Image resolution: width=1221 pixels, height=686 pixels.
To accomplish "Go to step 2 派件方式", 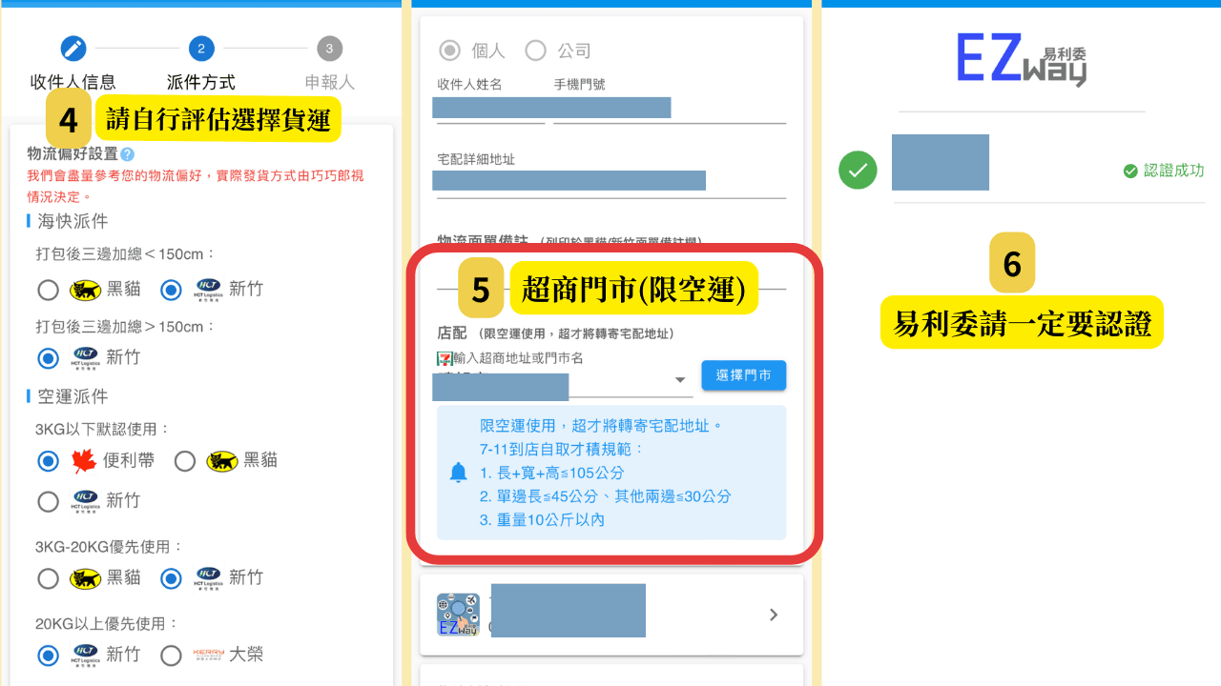I will click(201, 49).
